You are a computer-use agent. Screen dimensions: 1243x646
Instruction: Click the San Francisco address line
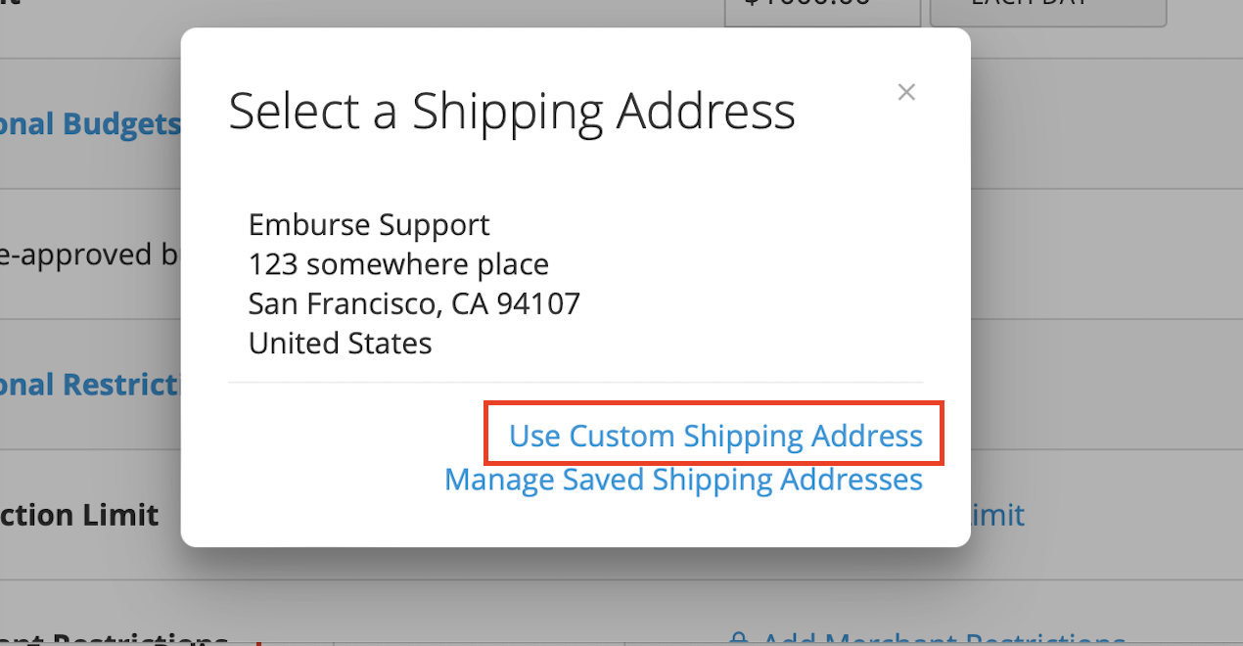tap(413, 303)
